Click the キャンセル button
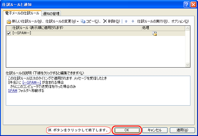This screenshot has width=198, height=136. click(155, 130)
